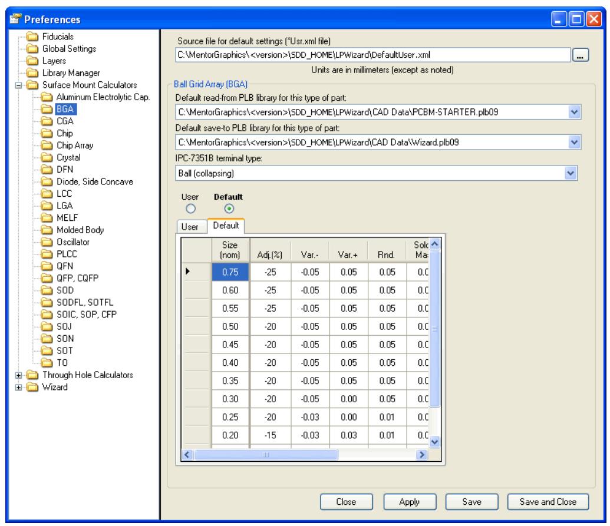Click the Close button
This screenshot has height=526, width=610.
click(346, 502)
